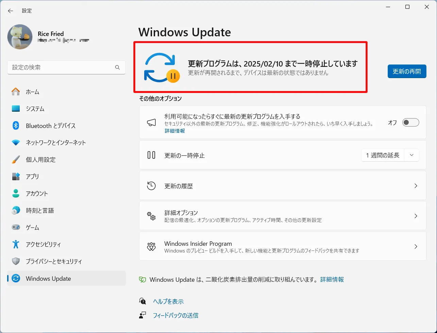Open the 時刻と言語 clock globe icon

point(16,210)
